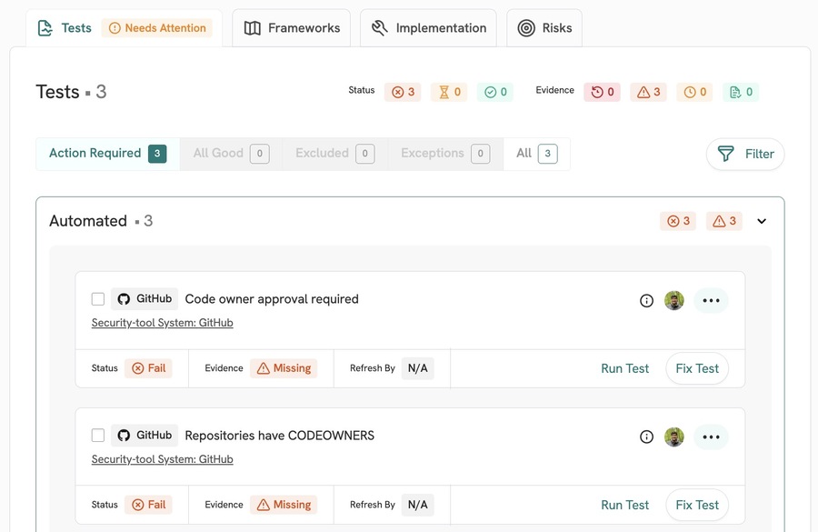Click the Automated section warning count badge
Viewport: 818px width, 532px height.
pyautogui.click(x=724, y=221)
